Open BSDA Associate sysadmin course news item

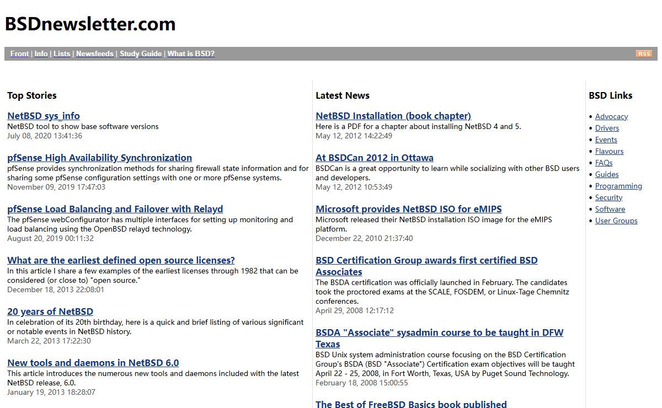[440, 338]
